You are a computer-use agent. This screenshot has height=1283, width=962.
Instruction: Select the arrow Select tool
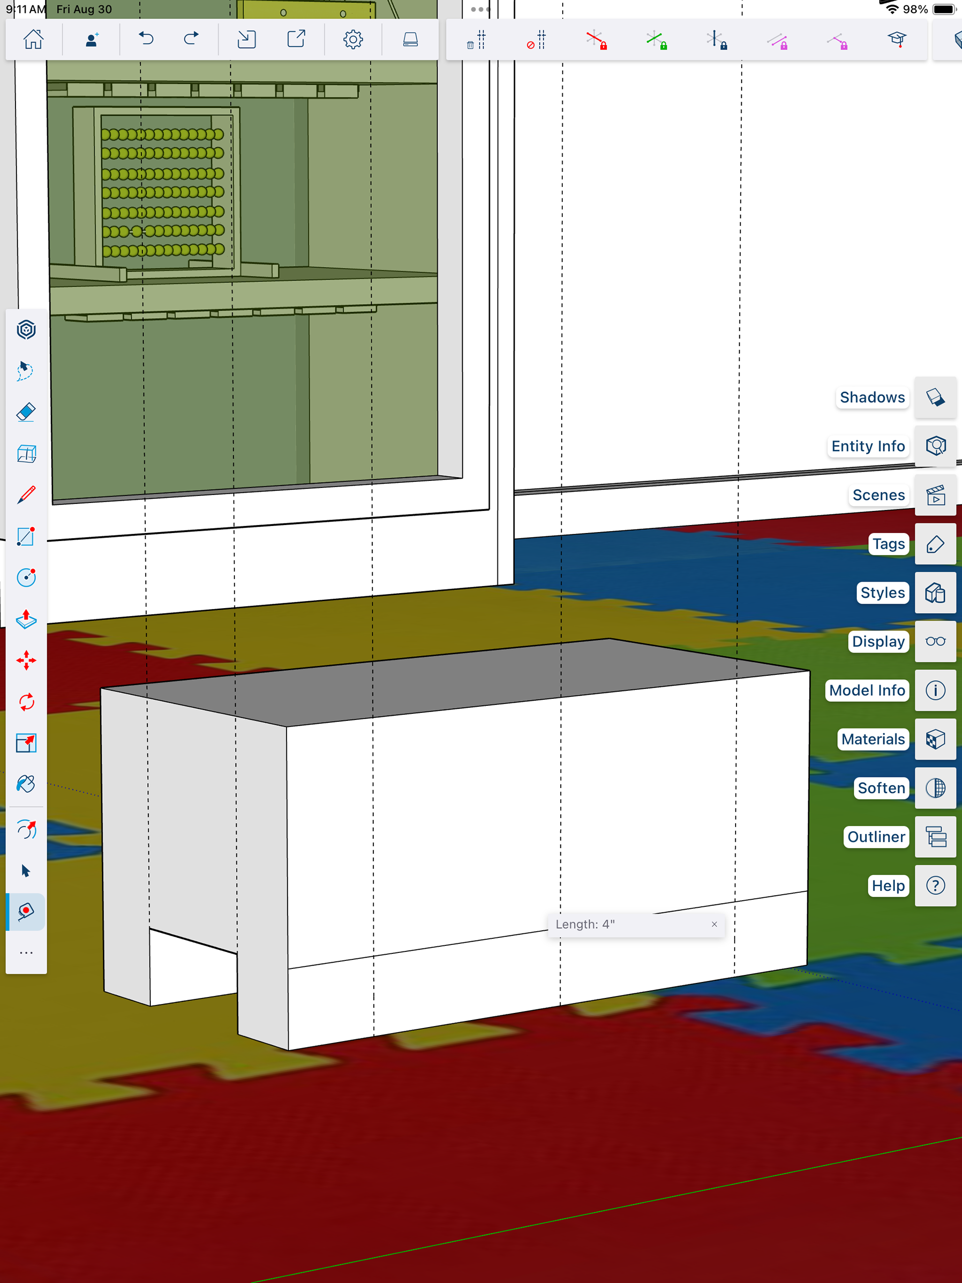tap(26, 871)
